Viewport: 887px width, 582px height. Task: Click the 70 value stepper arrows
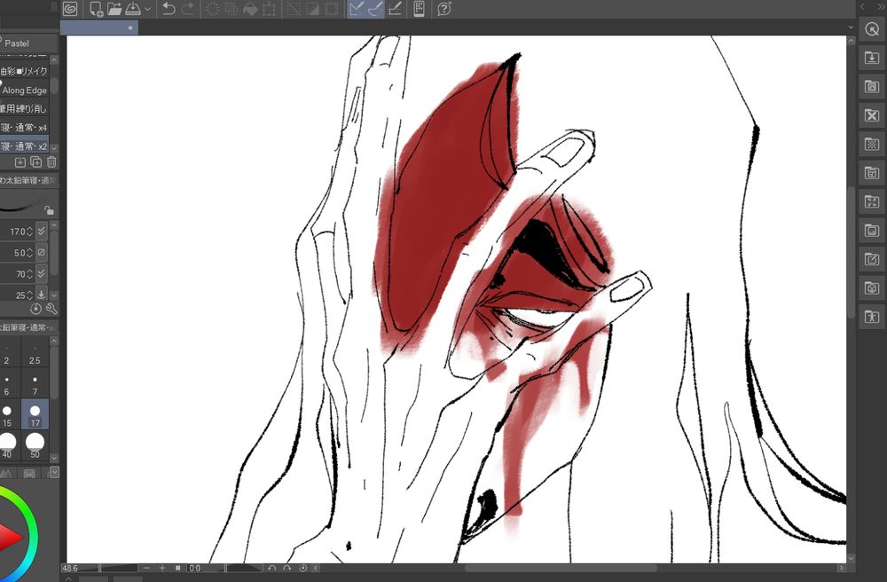click(x=29, y=274)
